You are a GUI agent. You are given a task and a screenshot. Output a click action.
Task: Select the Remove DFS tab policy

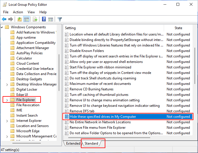82,111
